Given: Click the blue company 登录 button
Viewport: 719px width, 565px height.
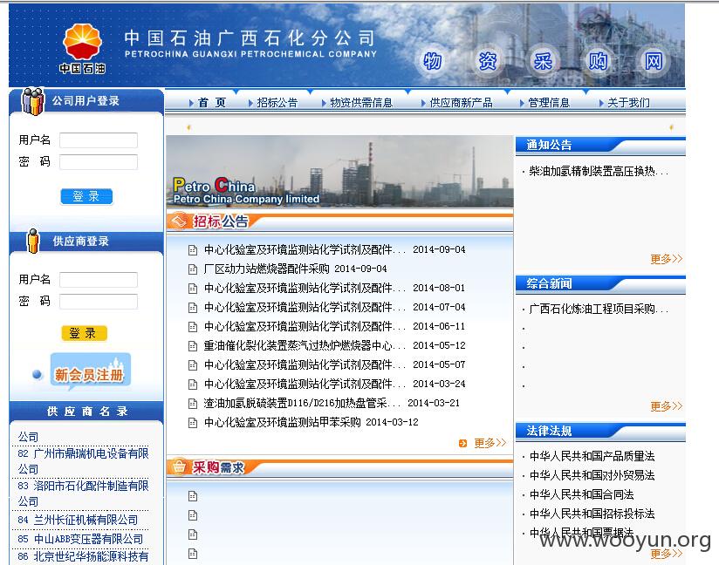Looking at the screenshot, I should [x=86, y=196].
